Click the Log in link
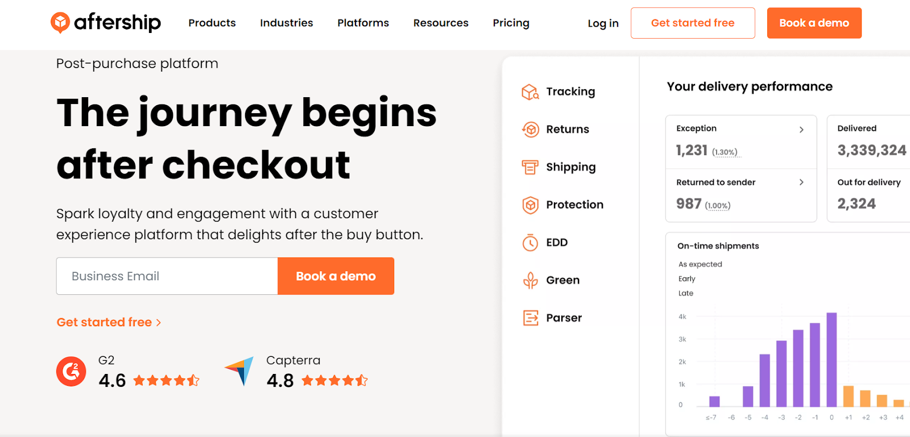Image resolution: width=910 pixels, height=437 pixels. click(x=603, y=23)
